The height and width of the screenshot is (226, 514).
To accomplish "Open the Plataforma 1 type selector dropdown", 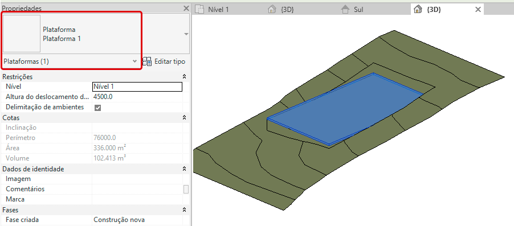I will (x=186, y=34).
